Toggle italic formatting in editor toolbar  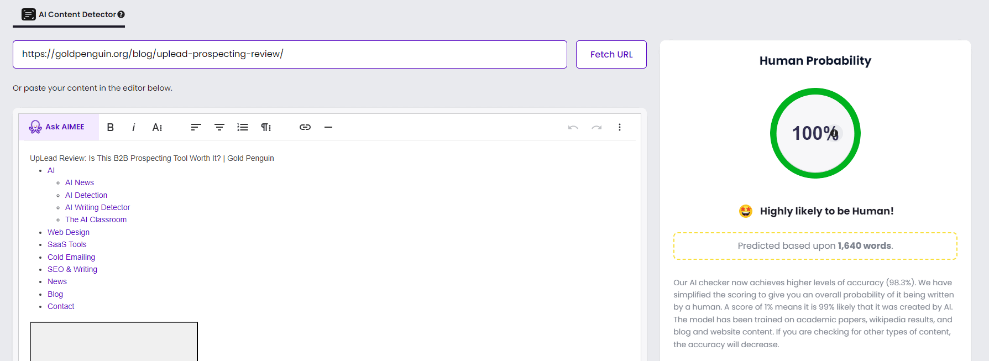[x=134, y=127]
